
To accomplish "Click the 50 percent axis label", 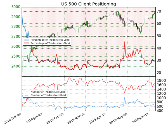I will [x=159, y=36].
